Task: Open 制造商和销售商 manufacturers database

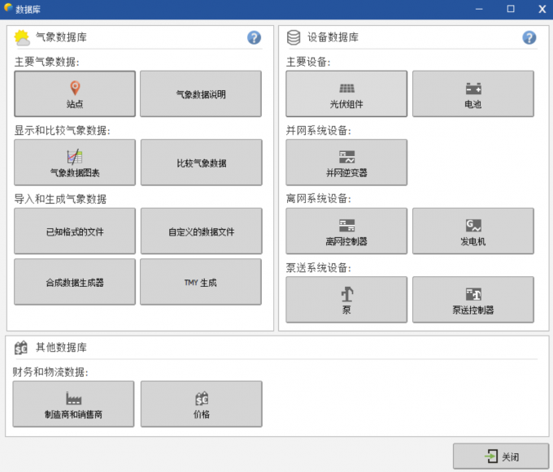Action: (x=73, y=404)
